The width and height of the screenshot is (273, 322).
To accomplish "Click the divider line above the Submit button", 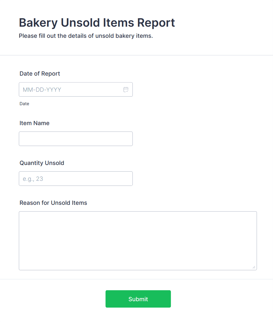I will tap(136, 279).
